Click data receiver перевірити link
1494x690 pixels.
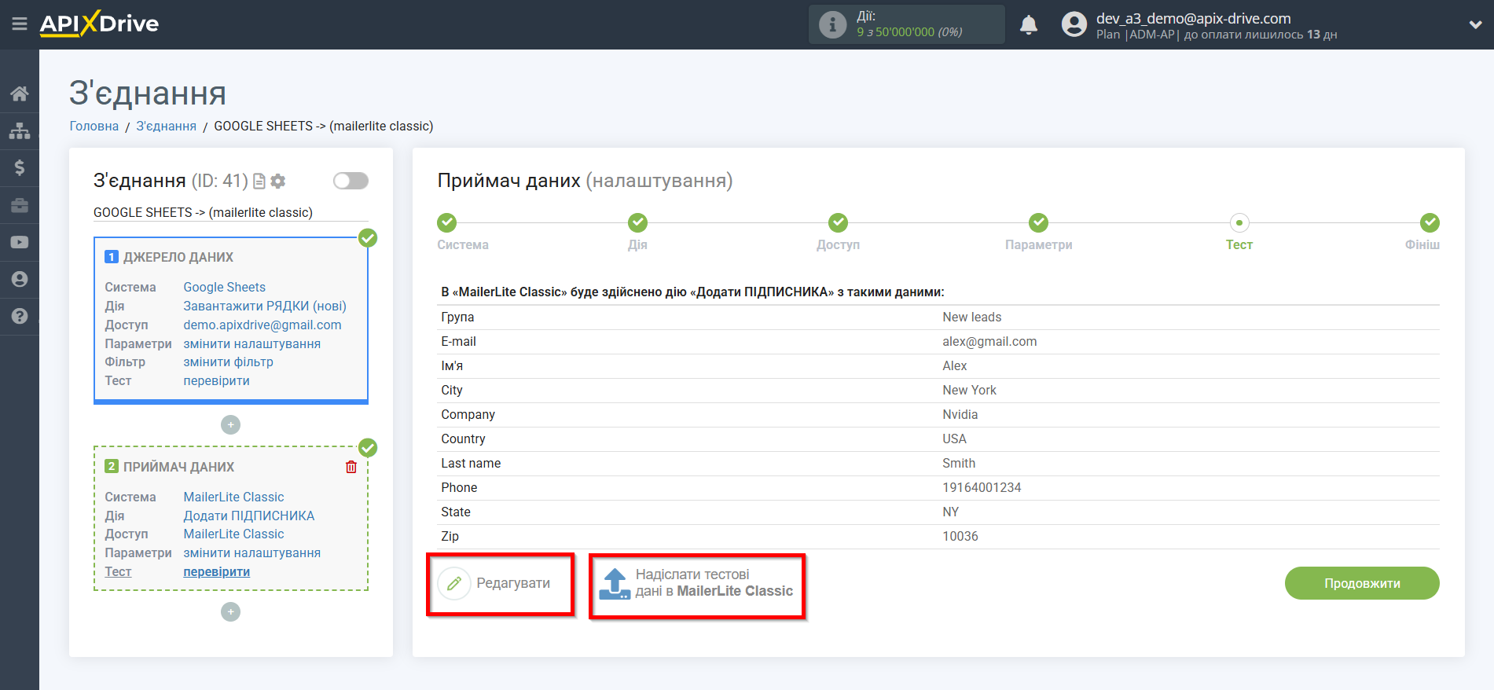click(217, 572)
